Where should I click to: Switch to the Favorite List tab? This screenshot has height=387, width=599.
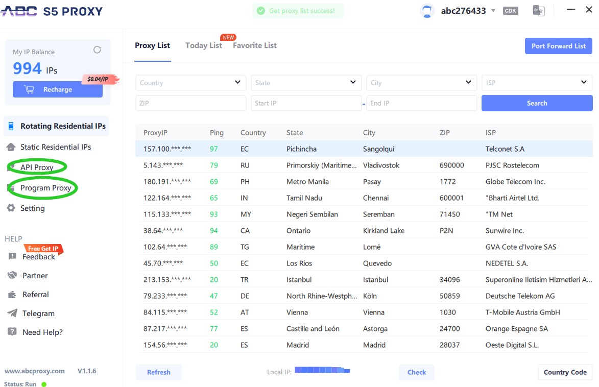254,45
